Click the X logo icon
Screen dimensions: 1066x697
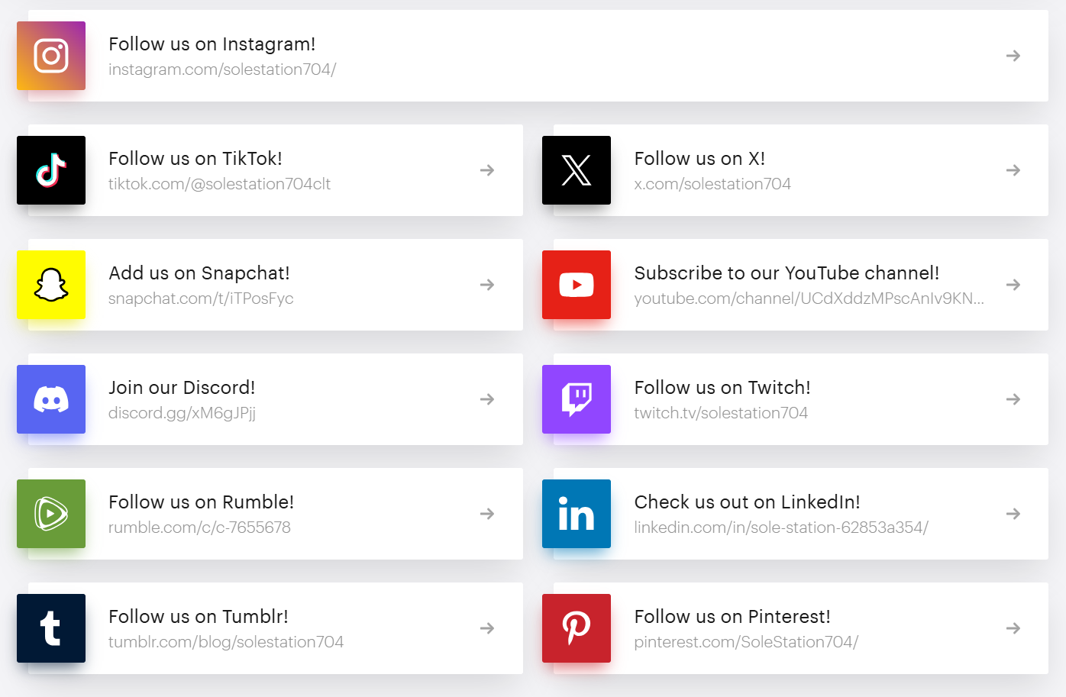pyautogui.click(x=577, y=170)
